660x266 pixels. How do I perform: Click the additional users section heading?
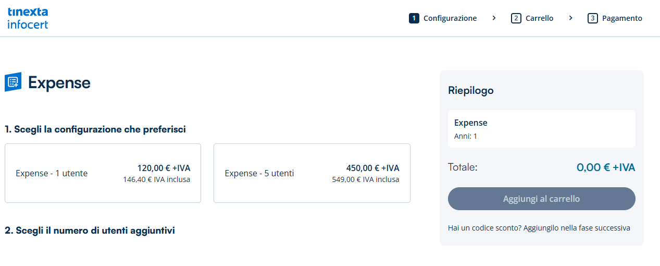point(90,230)
